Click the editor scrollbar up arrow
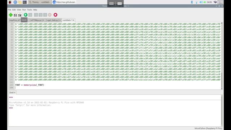Viewport: 231px width, 130px height. 222,23
